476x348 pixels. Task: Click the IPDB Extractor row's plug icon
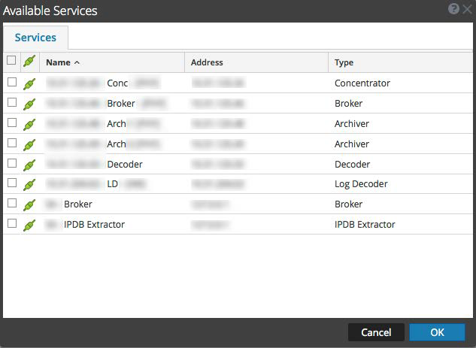[x=29, y=225]
